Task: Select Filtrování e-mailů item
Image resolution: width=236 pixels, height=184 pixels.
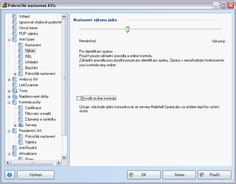Action: pyautogui.click(x=38, y=113)
